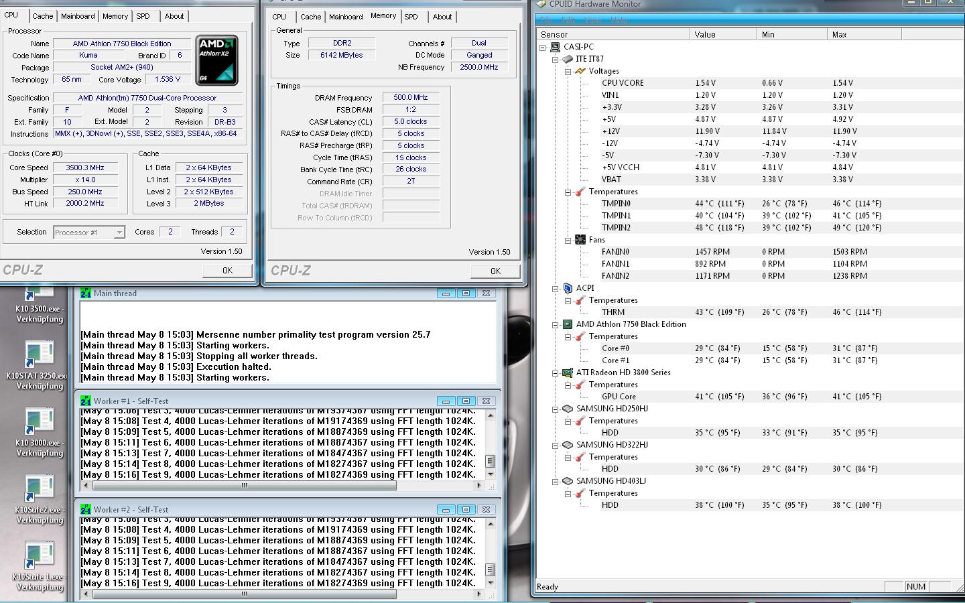Close the Worker #2 Self-Test window
This screenshot has width=965, height=603.
(487, 509)
